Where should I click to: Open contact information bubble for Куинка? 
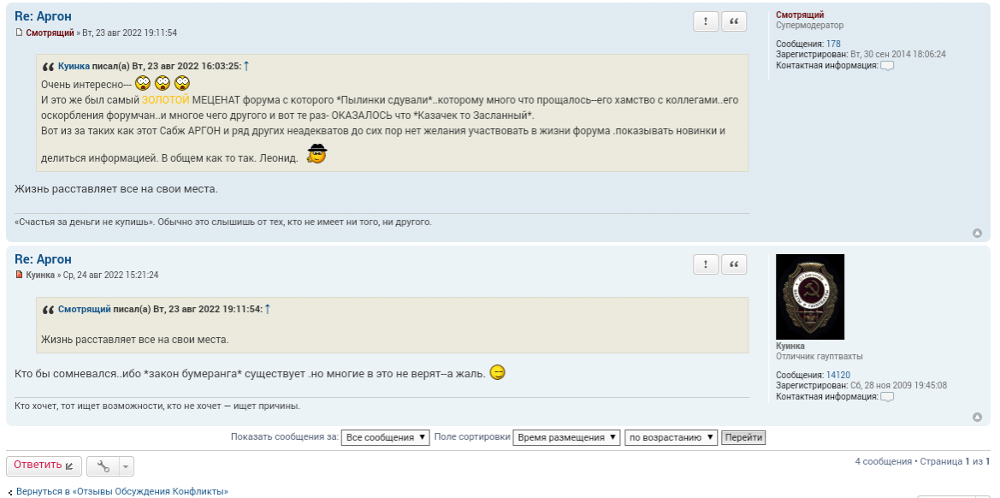click(887, 397)
